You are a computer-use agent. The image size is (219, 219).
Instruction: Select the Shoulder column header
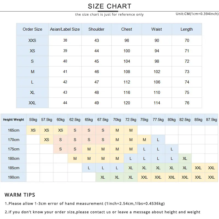pos(96,29)
